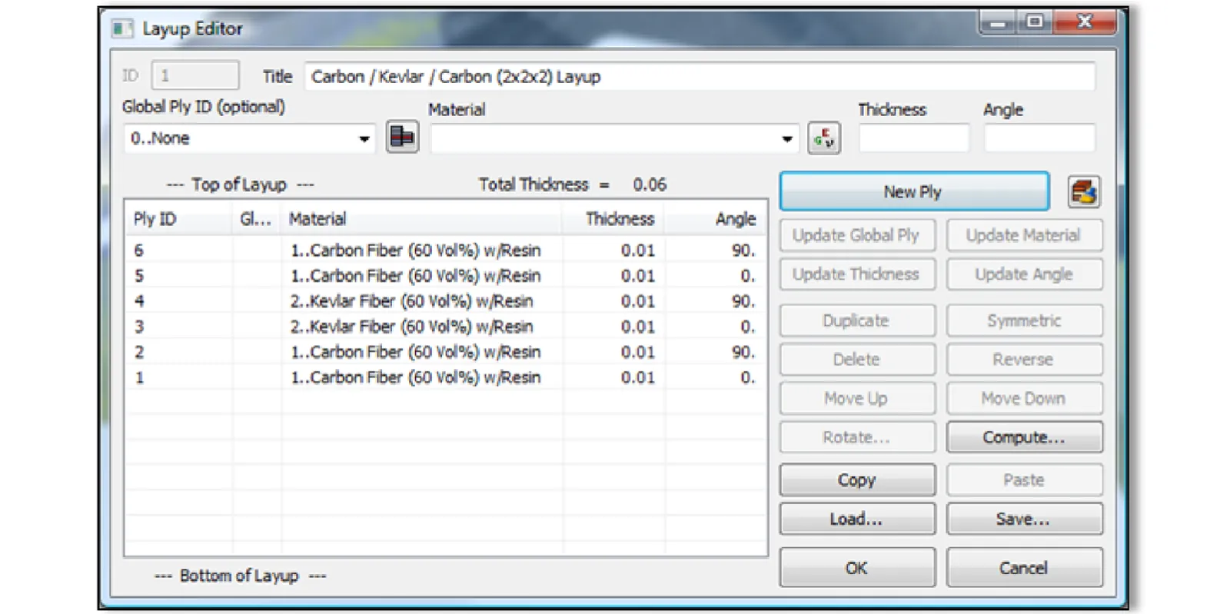Click the Copy button
The width and height of the screenshot is (1230, 614).
[857, 480]
